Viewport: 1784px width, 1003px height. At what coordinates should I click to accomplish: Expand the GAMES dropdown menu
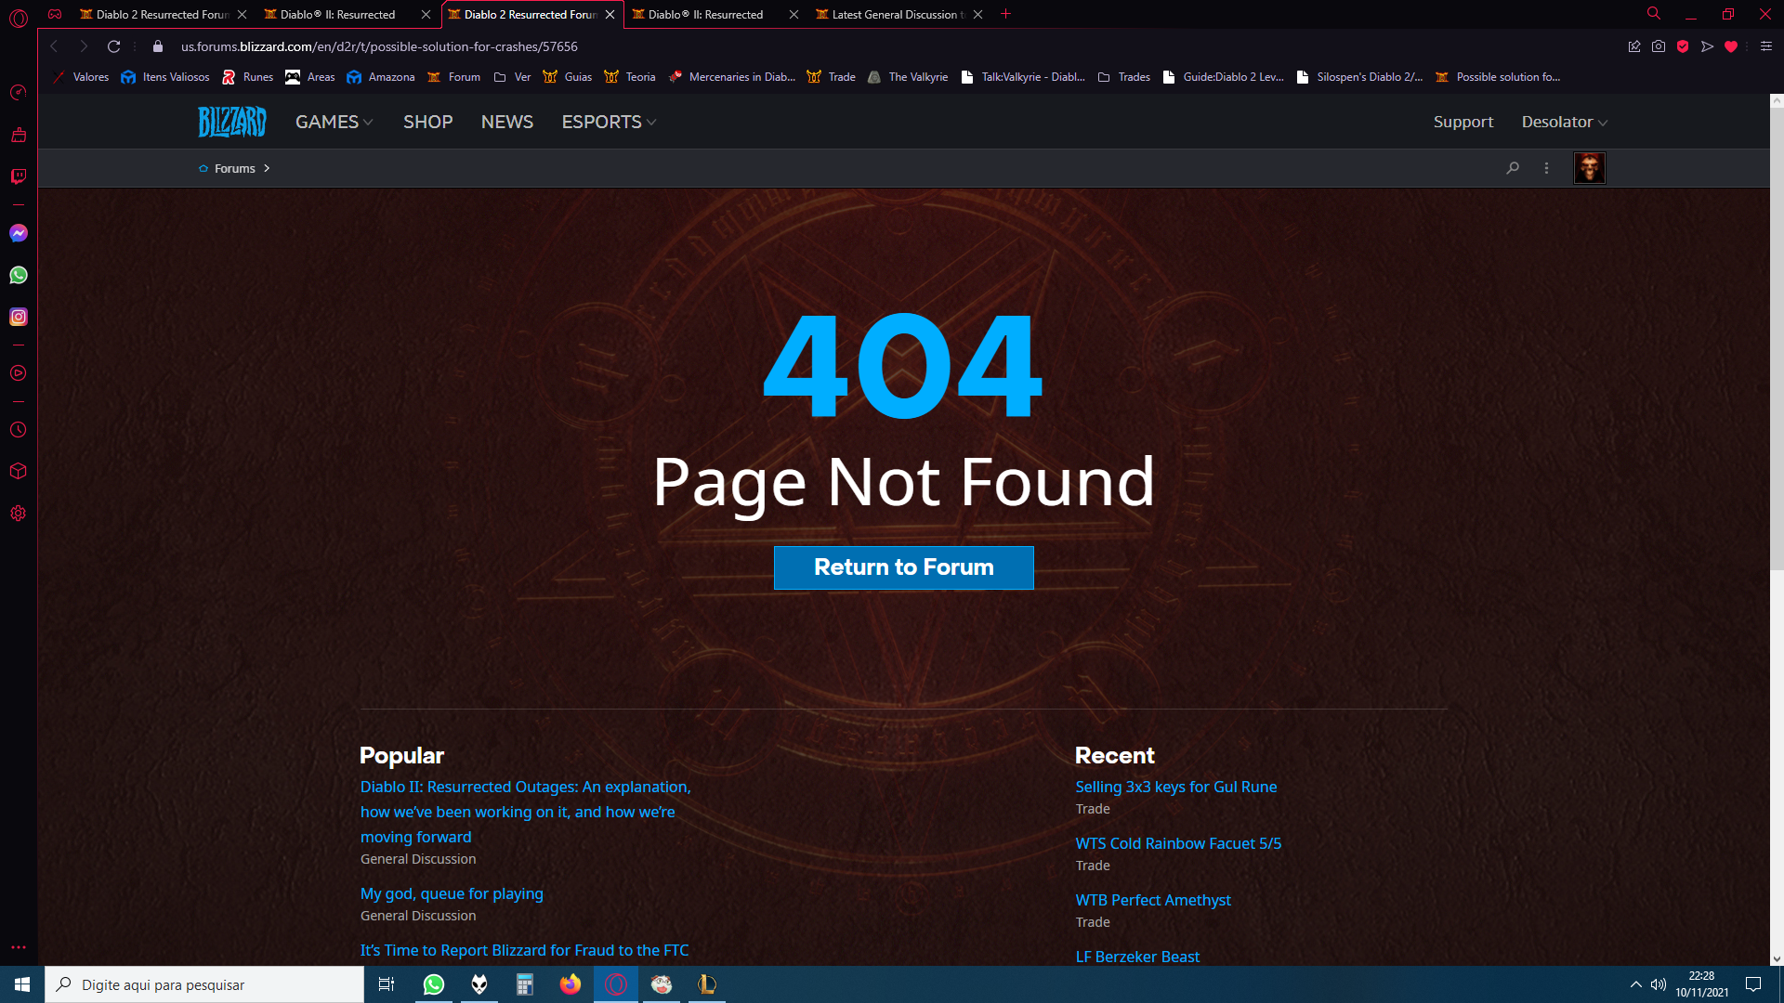334,122
